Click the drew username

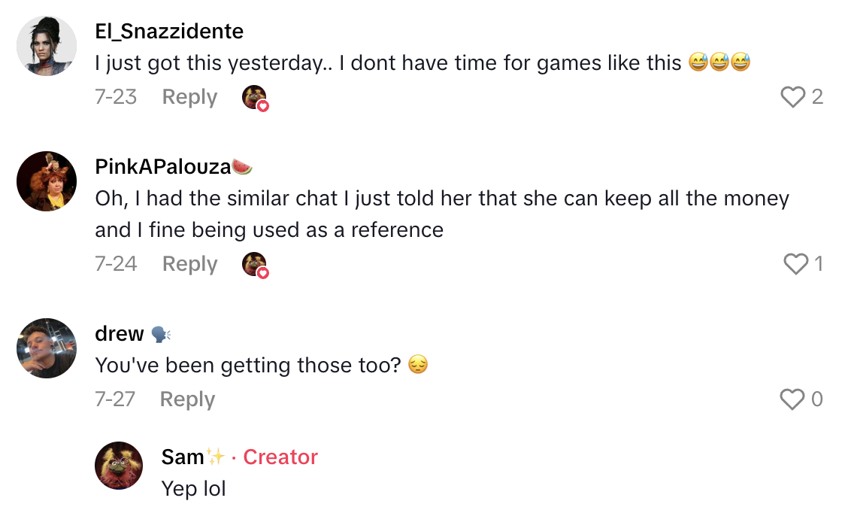(120, 333)
